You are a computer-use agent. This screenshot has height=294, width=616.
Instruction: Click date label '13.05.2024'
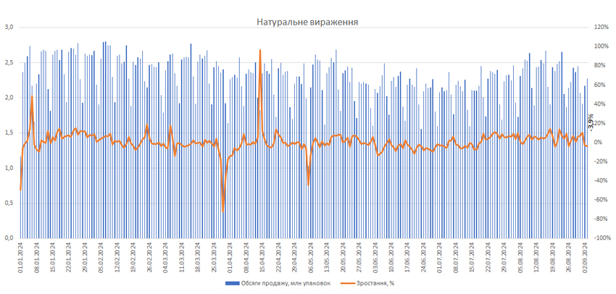(327, 257)
